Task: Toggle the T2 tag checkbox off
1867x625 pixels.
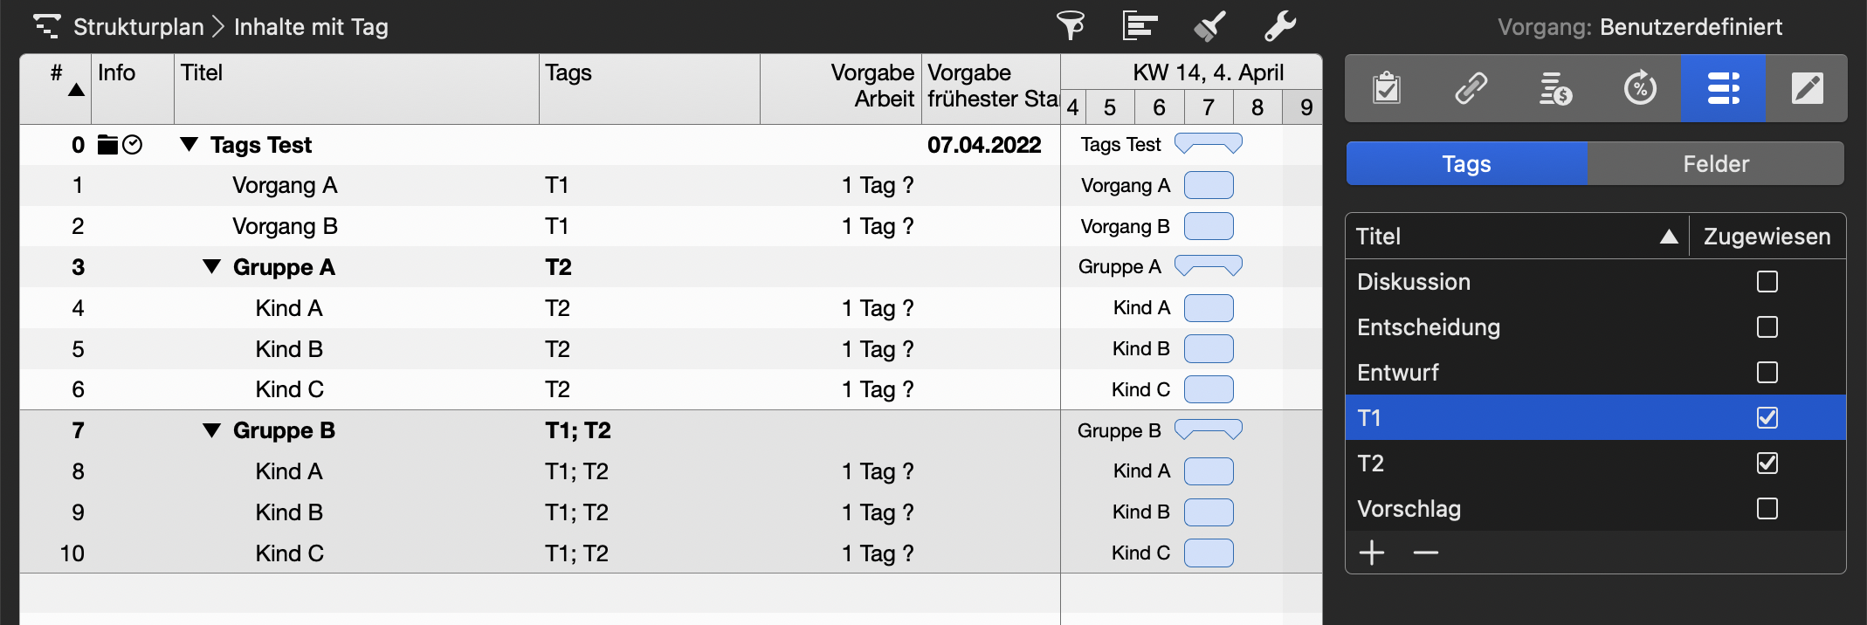Action: (x=1767, y=464)
